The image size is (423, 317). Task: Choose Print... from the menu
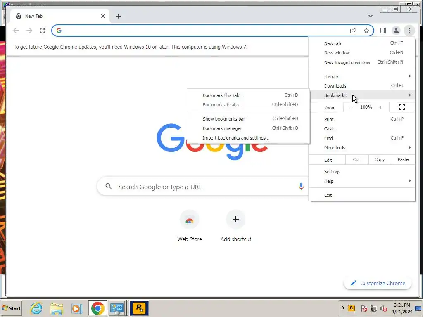click(x=362, y=119)
